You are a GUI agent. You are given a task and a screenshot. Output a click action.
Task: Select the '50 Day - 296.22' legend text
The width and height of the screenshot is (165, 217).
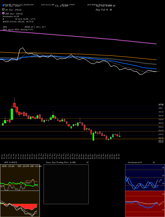13,10
